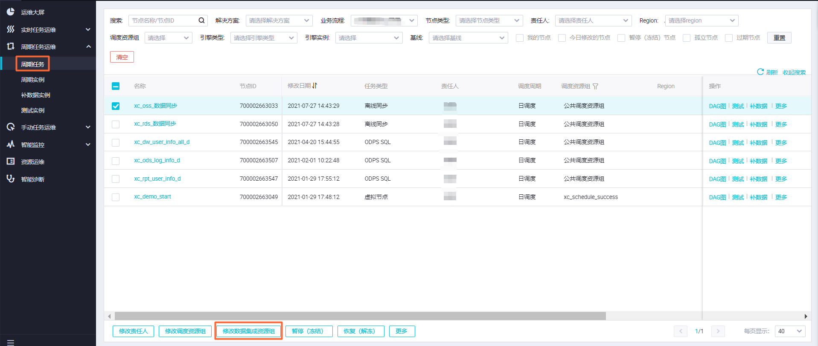Click the 周期任务运维 sidebar icon
This screenshot has width=818, height=346.
11,46
